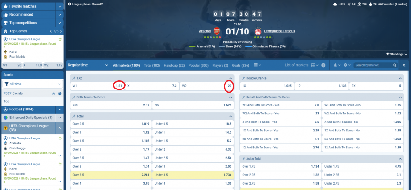Click the Club Brugge crest in sidebar
The width and height of the screenshot is (411, 190).
coord(5,148)
